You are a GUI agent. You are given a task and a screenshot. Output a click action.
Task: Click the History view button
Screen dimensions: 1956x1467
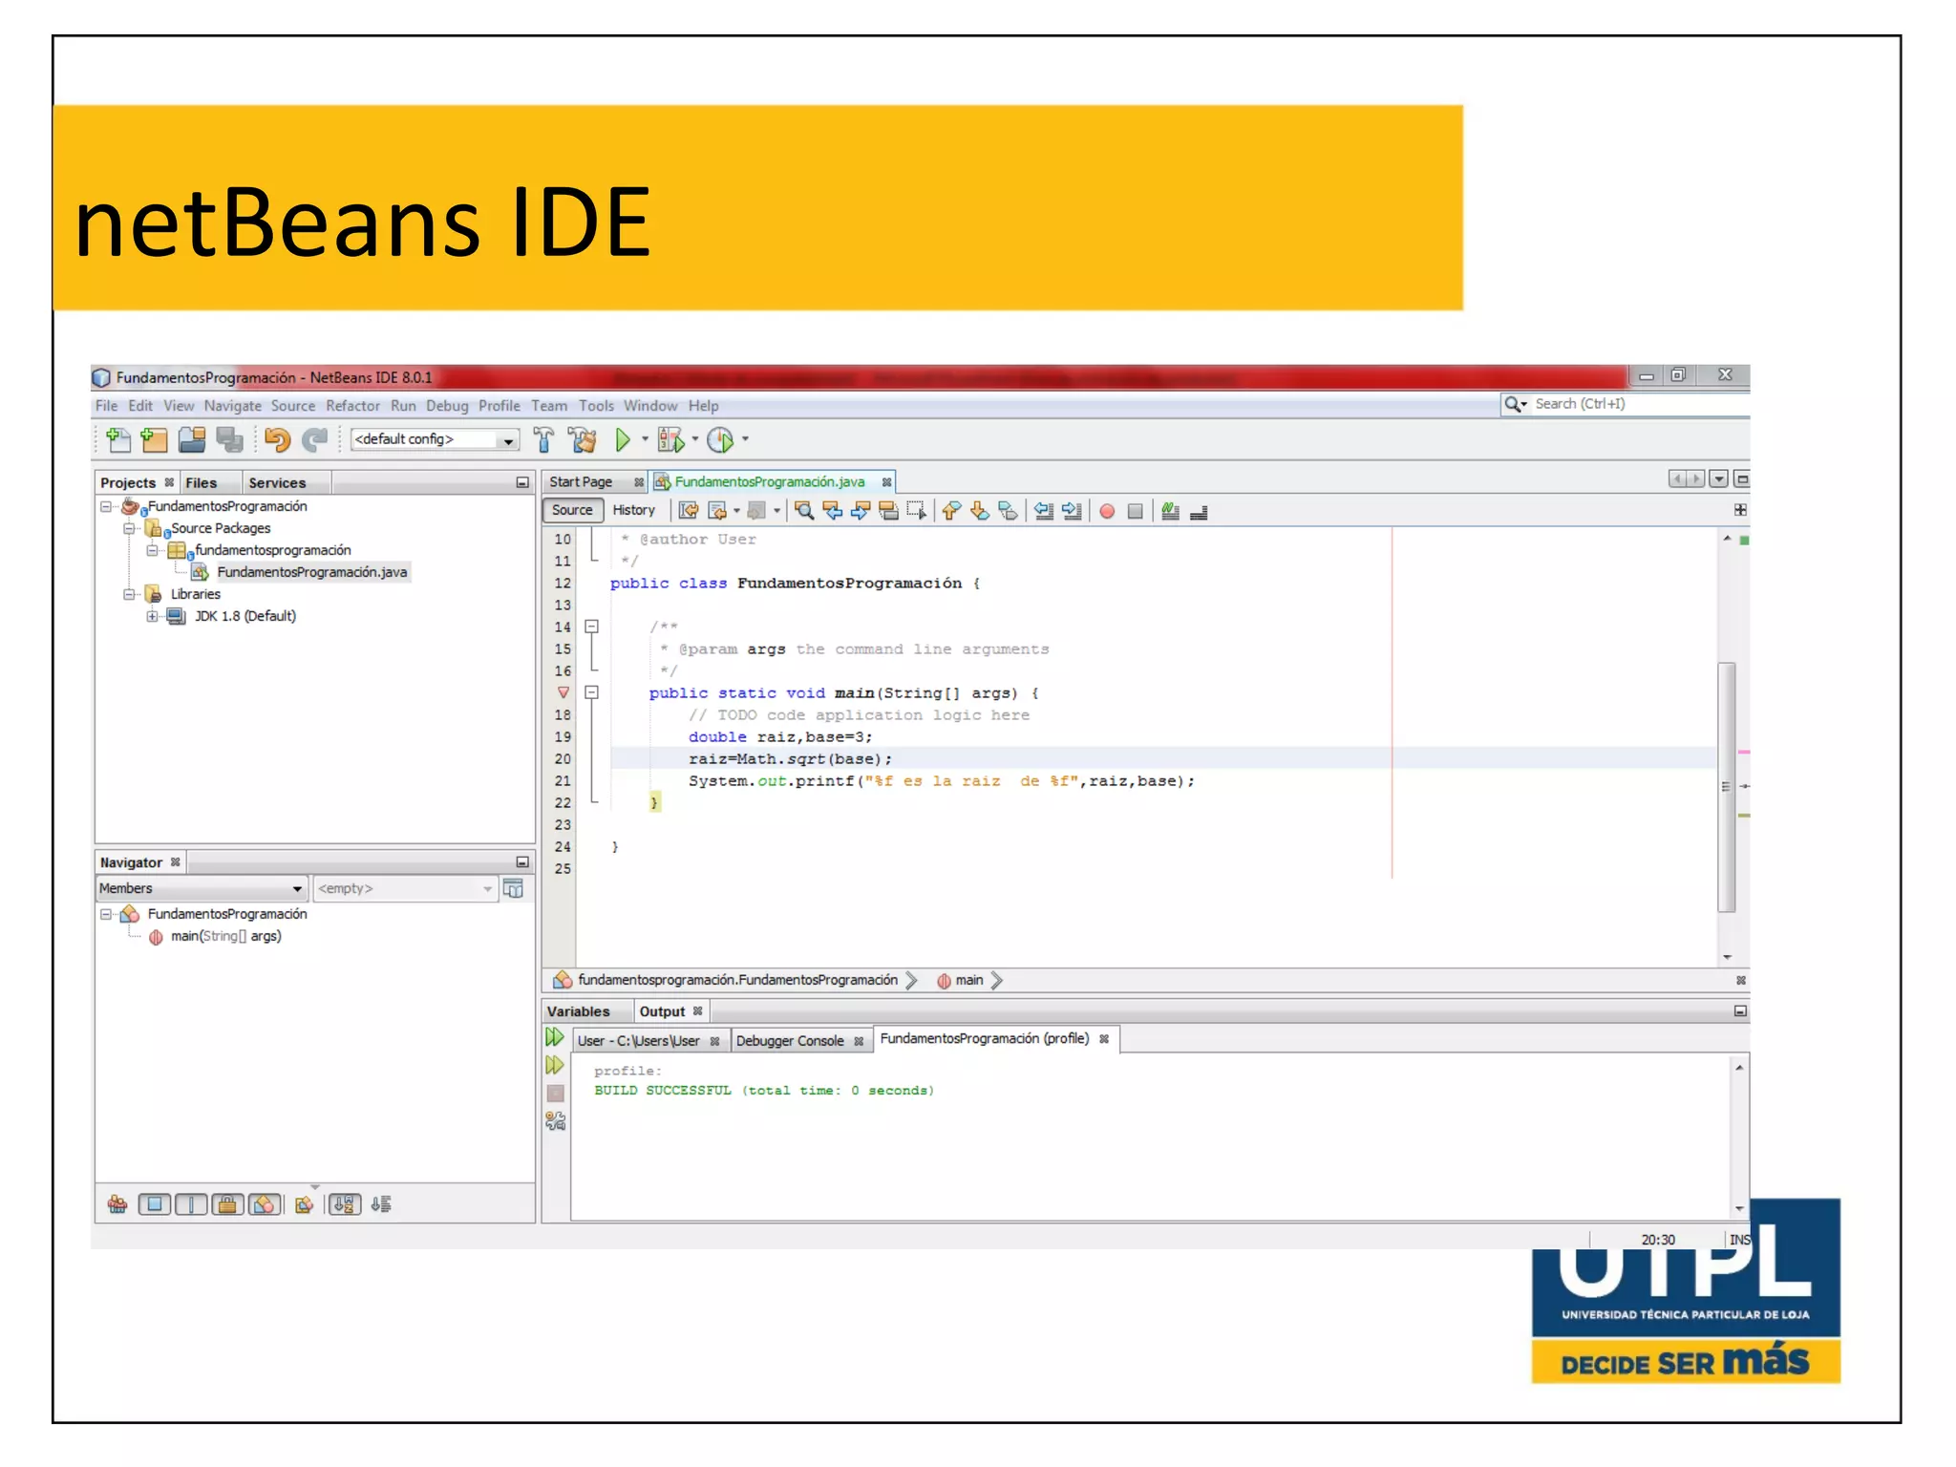pos(633,510)
